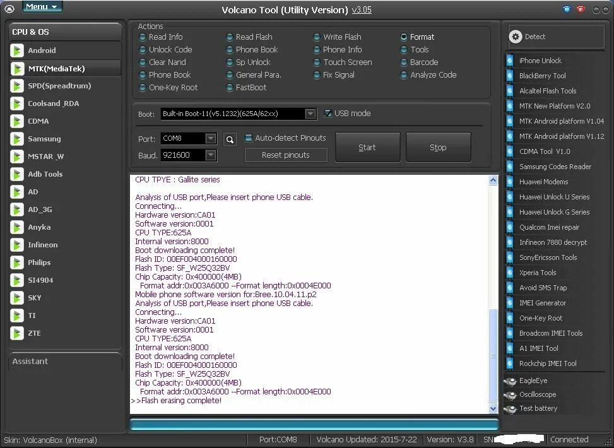
Task: Click the blue progress bar
Action: [314, 425]
